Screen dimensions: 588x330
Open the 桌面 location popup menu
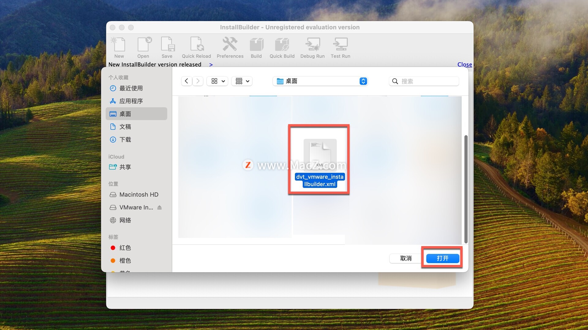(320, 81)
